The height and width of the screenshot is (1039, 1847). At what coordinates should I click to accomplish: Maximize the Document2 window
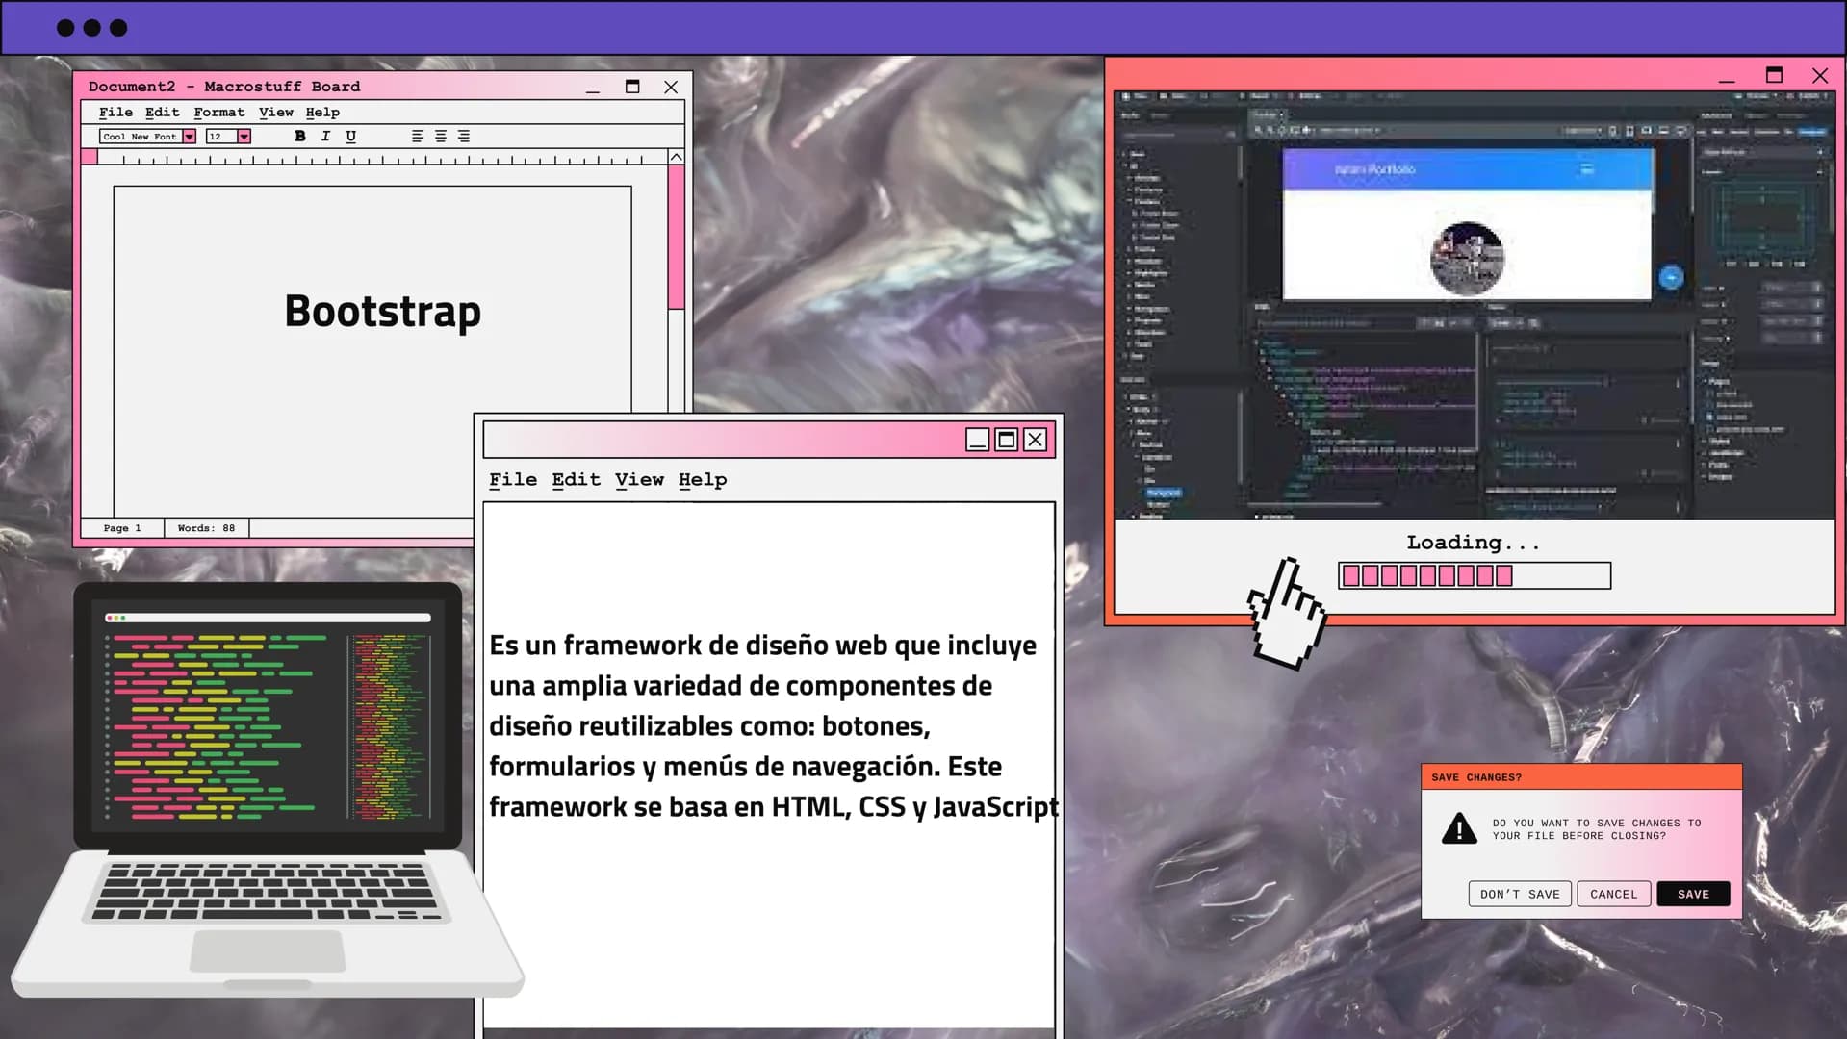click(x=632, y=87)
